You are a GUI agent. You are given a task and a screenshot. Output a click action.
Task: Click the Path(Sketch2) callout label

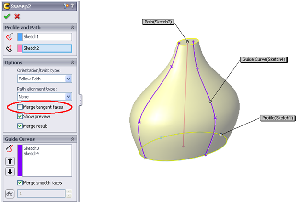158,22
